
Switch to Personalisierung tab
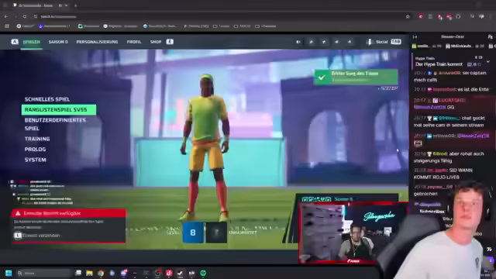pyautogui.click(x=97, y=42)
